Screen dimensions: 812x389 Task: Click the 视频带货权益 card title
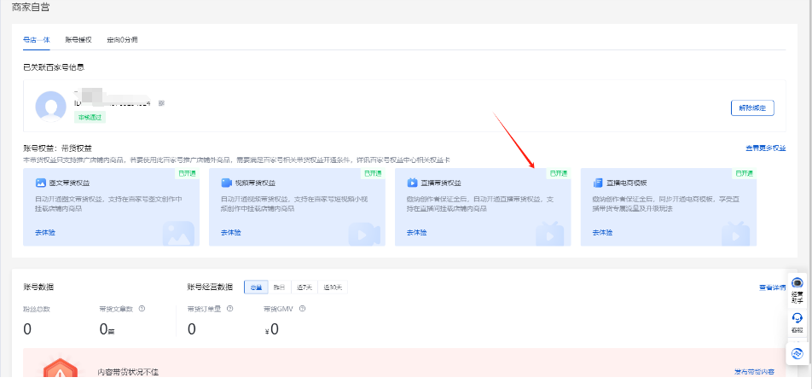pyautogui.click(x=255, y=183)
